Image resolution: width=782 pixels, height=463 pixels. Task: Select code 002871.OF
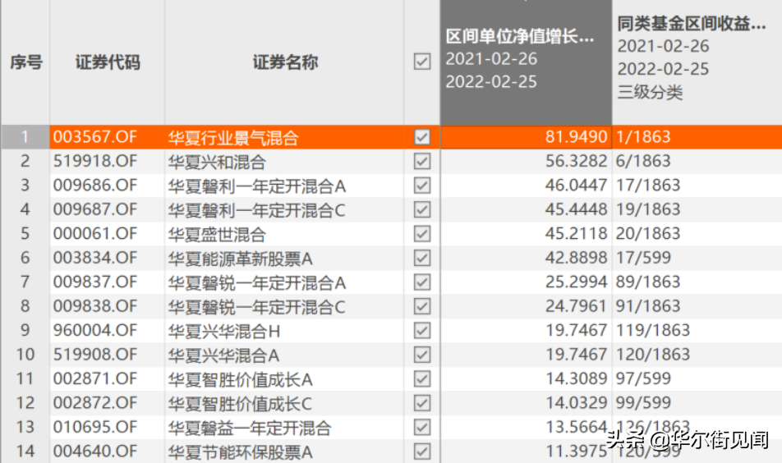94,378
